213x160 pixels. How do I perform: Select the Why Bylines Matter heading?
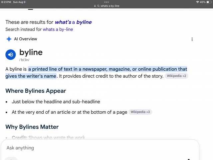(x=32, y=127)
